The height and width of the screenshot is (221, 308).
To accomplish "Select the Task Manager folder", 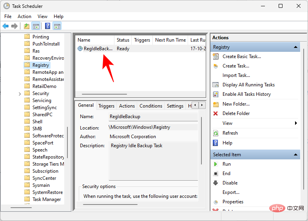I will point(47,199).
